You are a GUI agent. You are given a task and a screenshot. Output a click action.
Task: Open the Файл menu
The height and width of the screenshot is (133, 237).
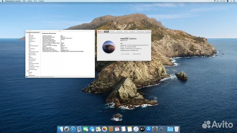click(x=24, y=1)
